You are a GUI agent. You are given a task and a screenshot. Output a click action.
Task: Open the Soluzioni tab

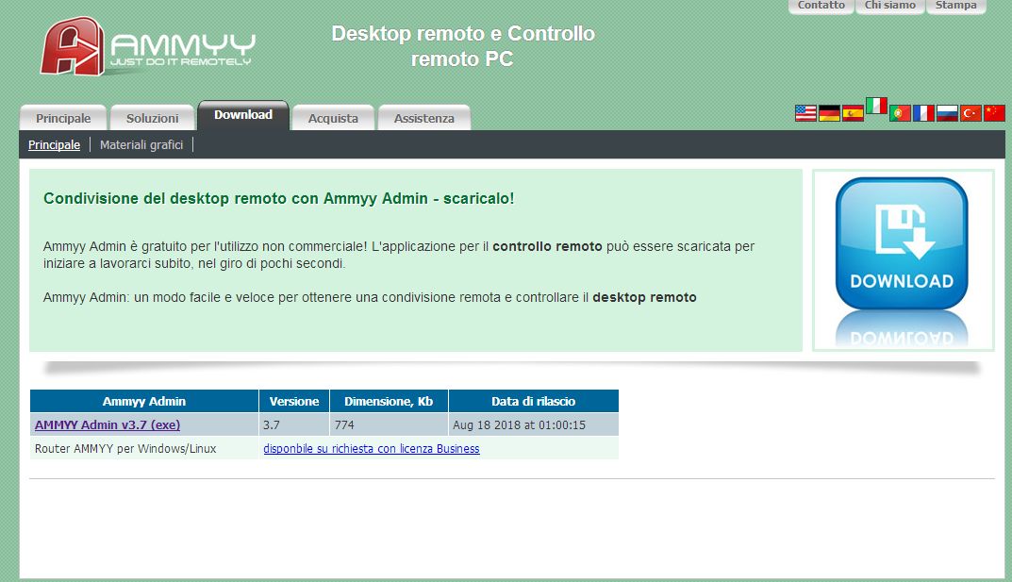(152, 118)
